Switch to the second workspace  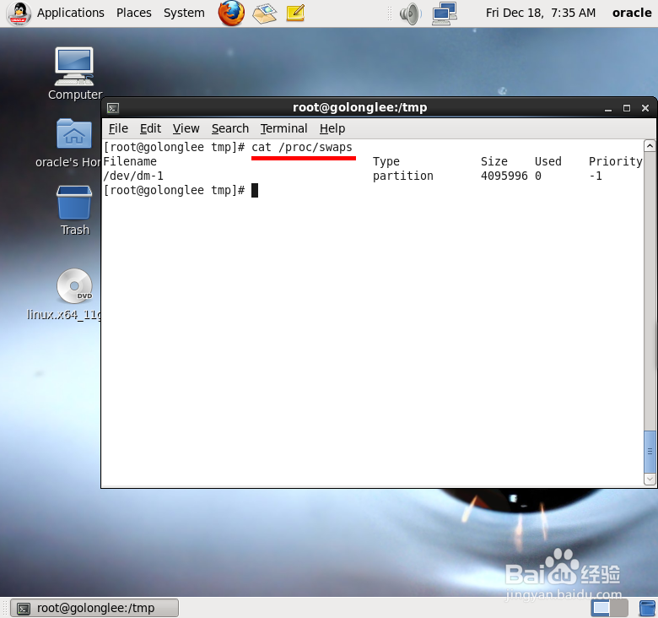619,608
